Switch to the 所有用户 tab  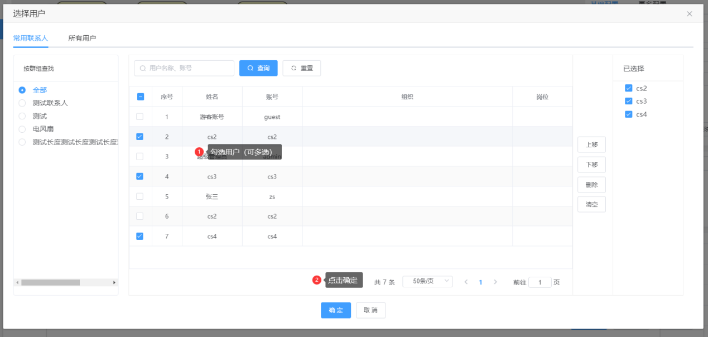coord(82,38)
